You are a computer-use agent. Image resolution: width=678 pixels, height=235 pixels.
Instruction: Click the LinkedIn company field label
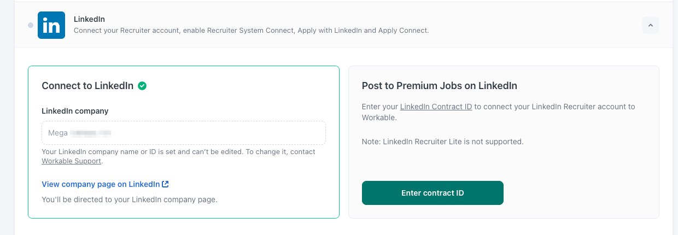coord(75,111)
